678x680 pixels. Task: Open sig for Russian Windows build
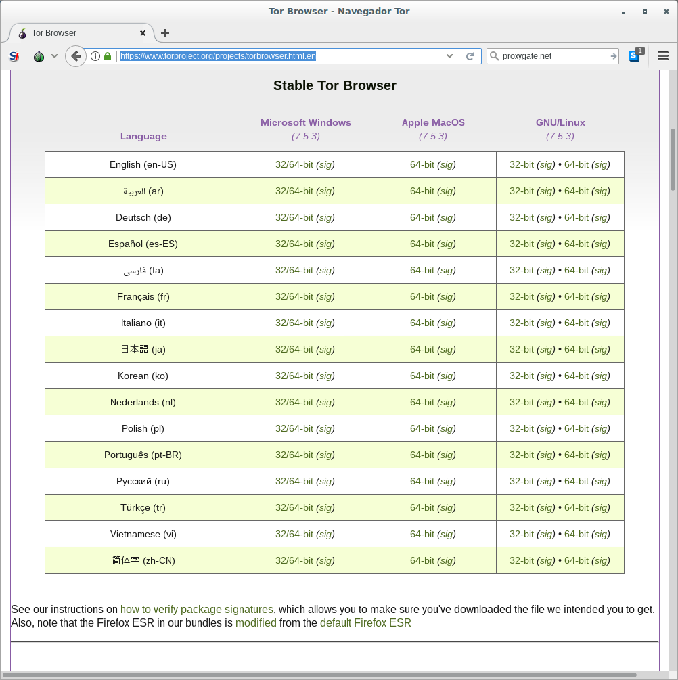click(325, 482)
